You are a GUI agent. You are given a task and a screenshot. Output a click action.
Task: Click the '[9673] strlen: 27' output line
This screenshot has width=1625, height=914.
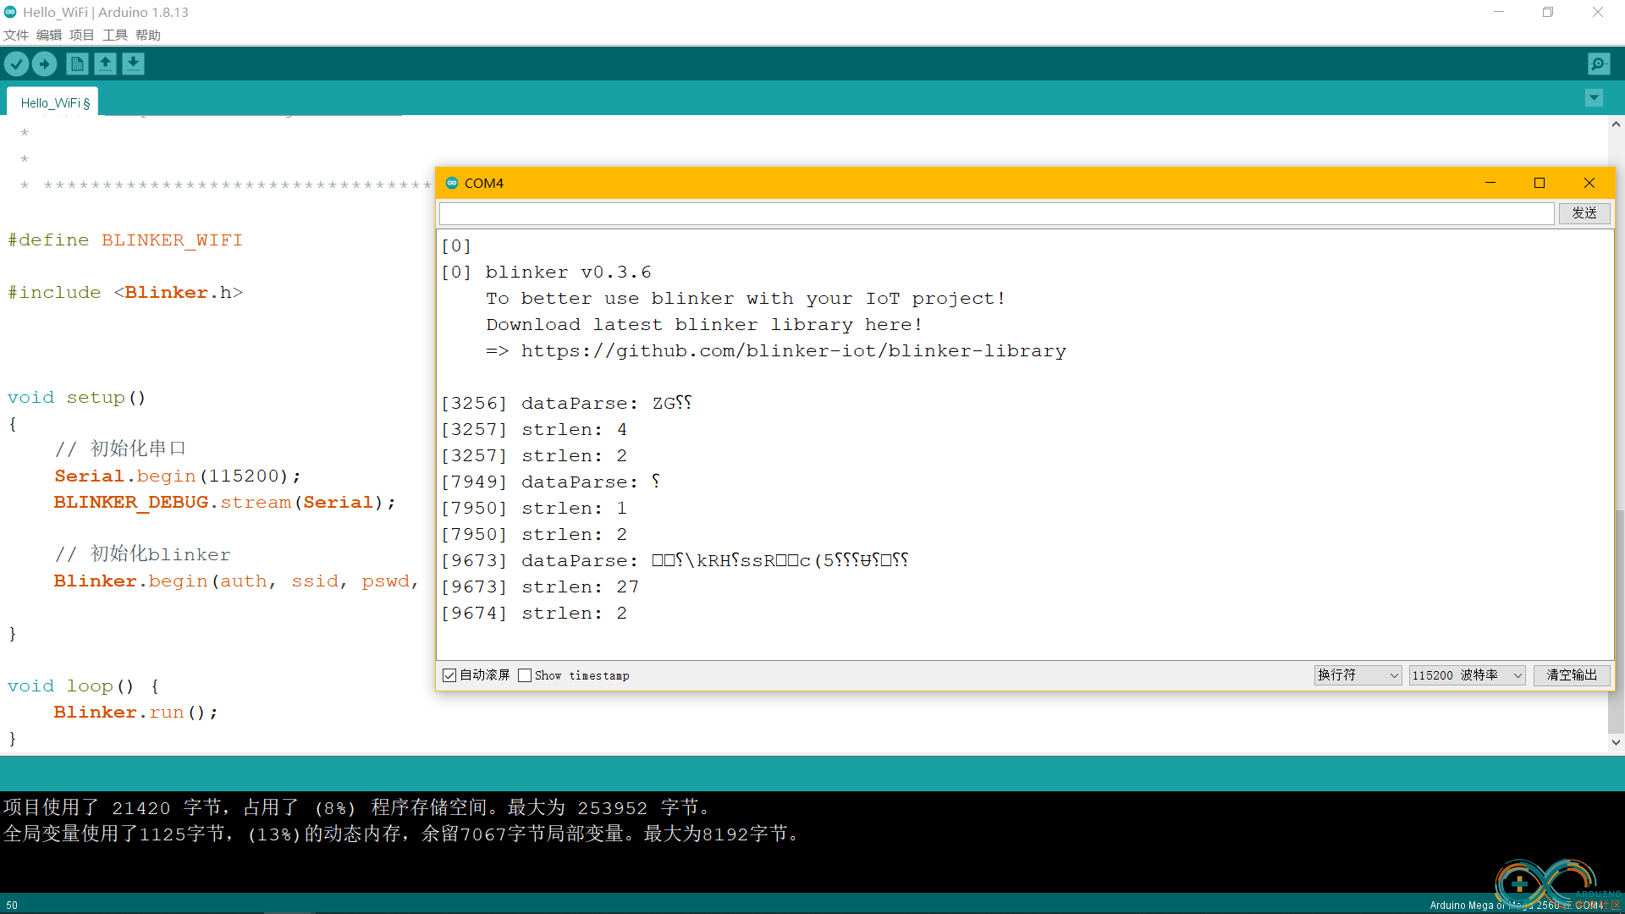(540, 587)
